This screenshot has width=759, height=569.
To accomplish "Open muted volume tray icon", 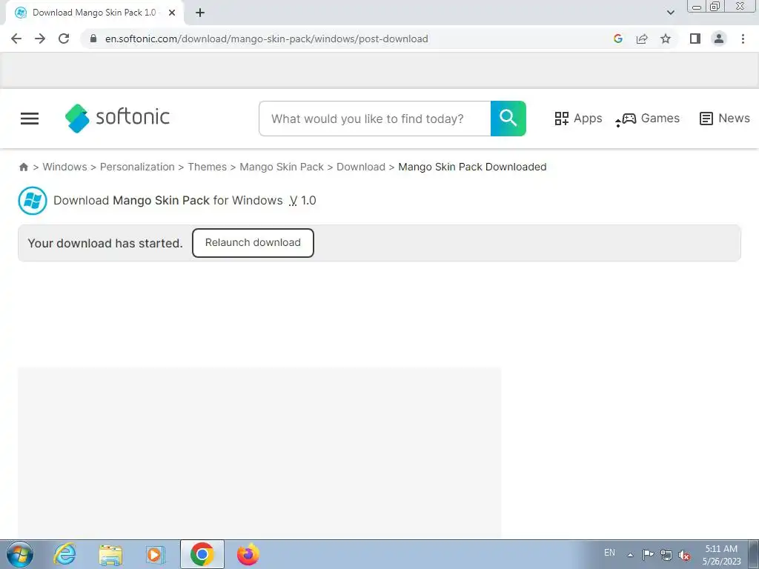I will (684, 555).
